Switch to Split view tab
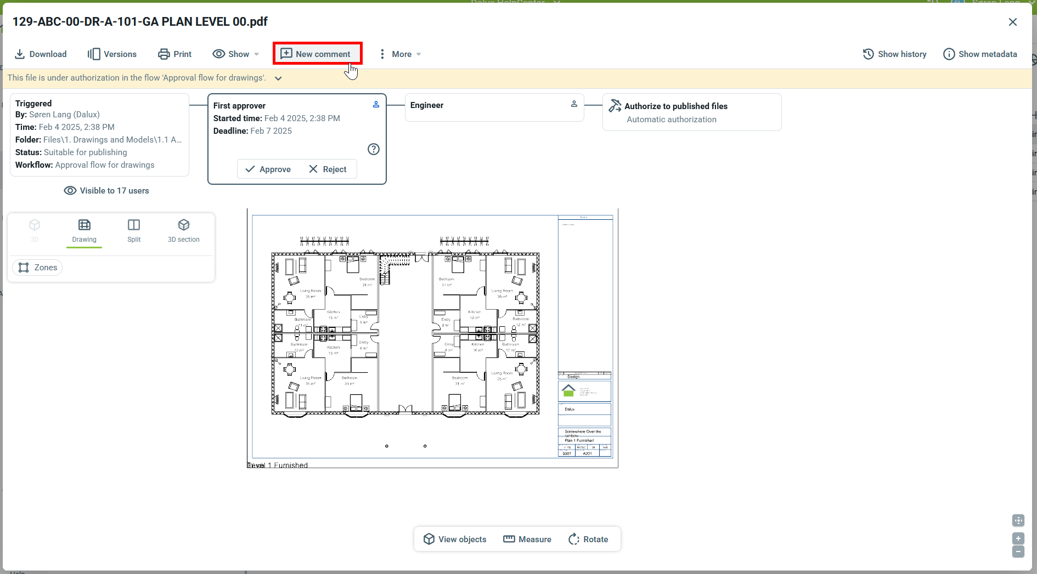Image resolution: width=1037 pixels, height=574 pixels. [x=134, y=230]
